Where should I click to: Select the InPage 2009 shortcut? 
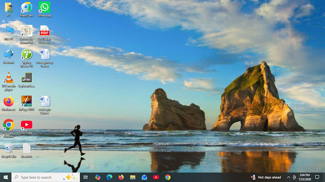[x=27, y=103]
